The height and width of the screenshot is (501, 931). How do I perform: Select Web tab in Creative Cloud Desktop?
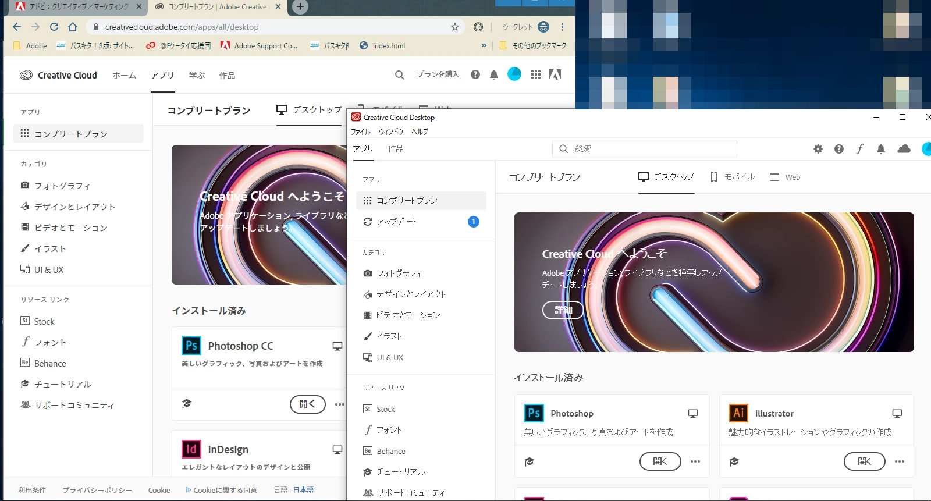click(785, 177)
